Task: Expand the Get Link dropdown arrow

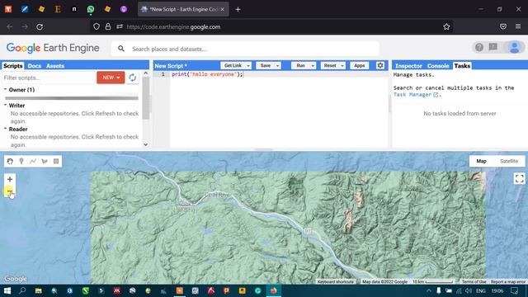Action: [x=248, y=66]
